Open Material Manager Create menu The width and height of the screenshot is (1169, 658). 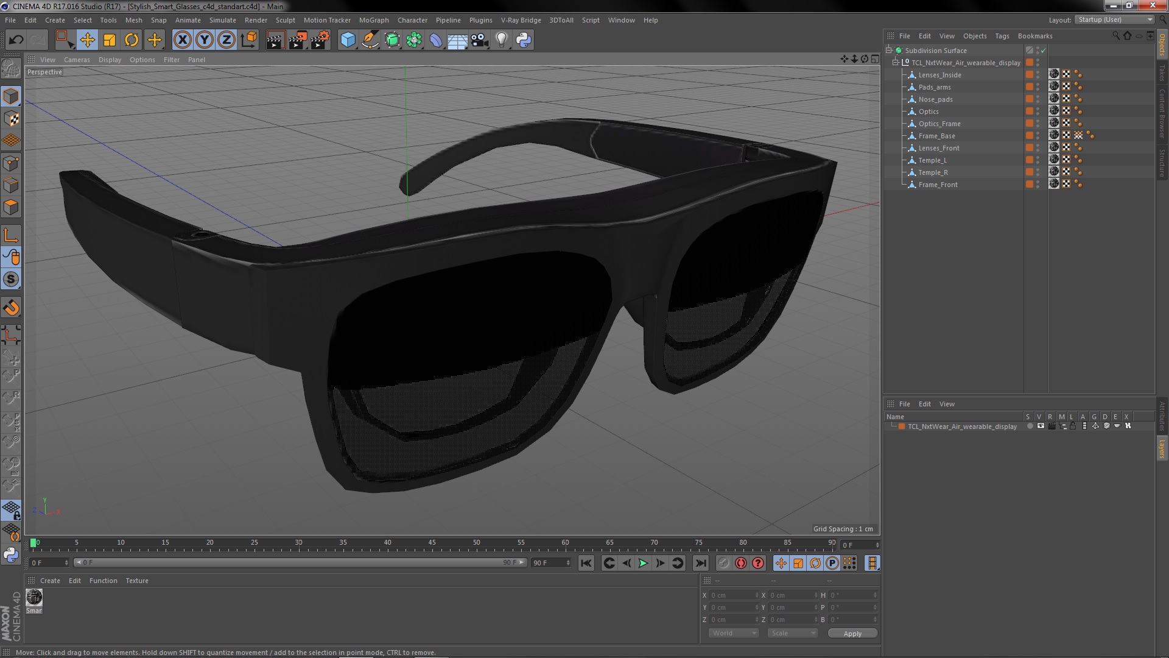50,581
